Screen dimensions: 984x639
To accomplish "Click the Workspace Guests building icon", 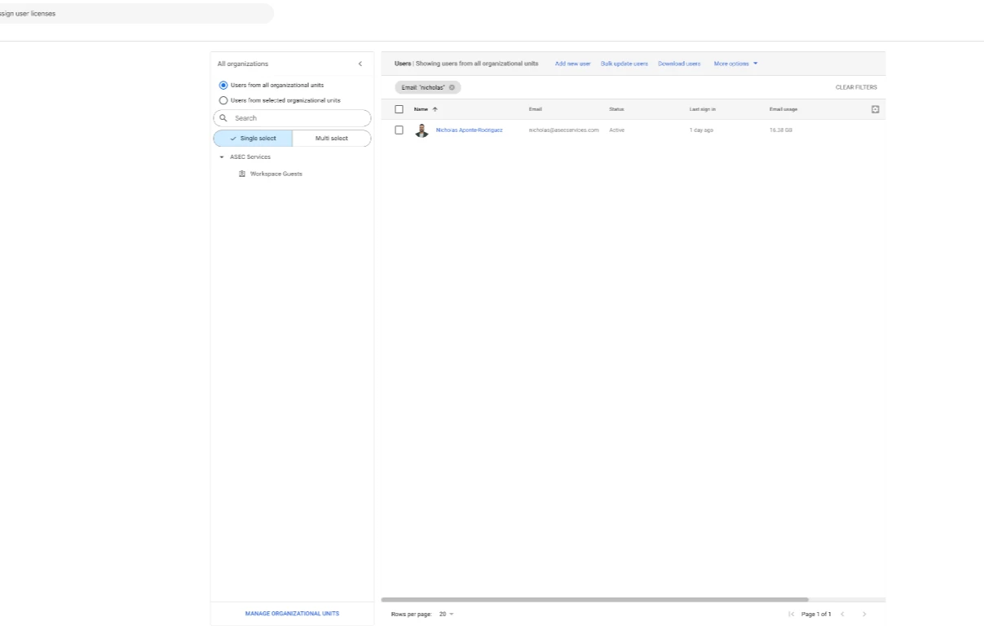I will [x=242, y=174].
